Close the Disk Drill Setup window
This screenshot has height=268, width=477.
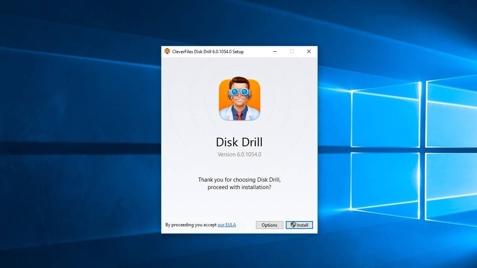coord(309,51)
